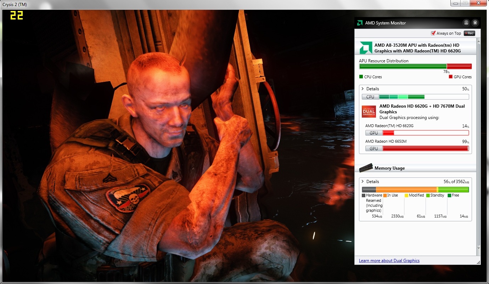Click the Radeon HD 6650M GPU usage bar
The height and width of the screenshot is (284, 489).
pos(417,149)
